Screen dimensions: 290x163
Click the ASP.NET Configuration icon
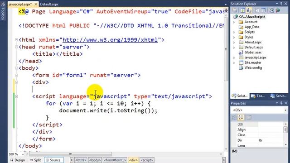click(x=278, y=10)
